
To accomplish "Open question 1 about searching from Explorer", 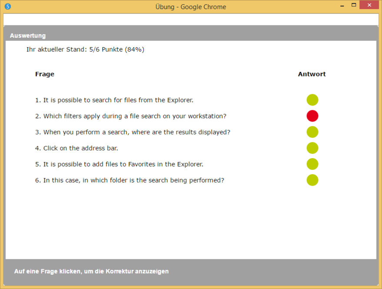I will 114,100.
